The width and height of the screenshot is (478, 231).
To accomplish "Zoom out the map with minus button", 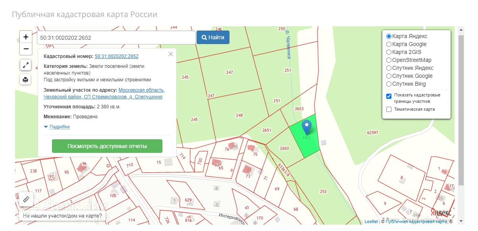I will (25, 49).
